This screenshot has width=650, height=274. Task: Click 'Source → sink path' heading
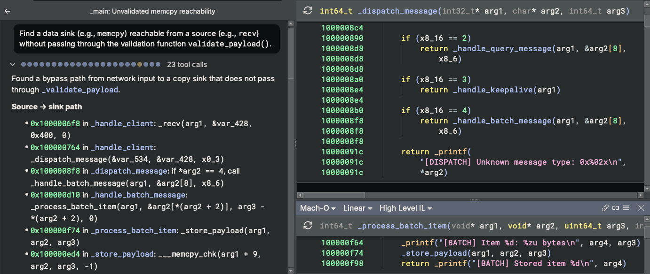pos(47,107)
